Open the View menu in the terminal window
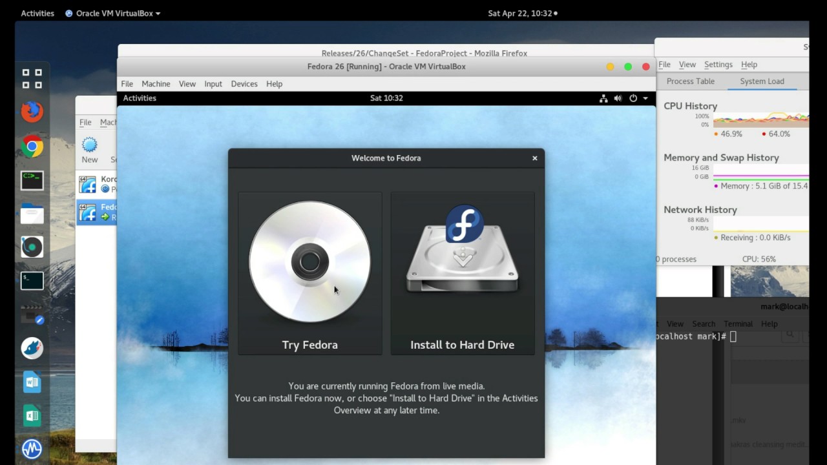The height and width of the screenshot is (465, 827). (675, 324)
